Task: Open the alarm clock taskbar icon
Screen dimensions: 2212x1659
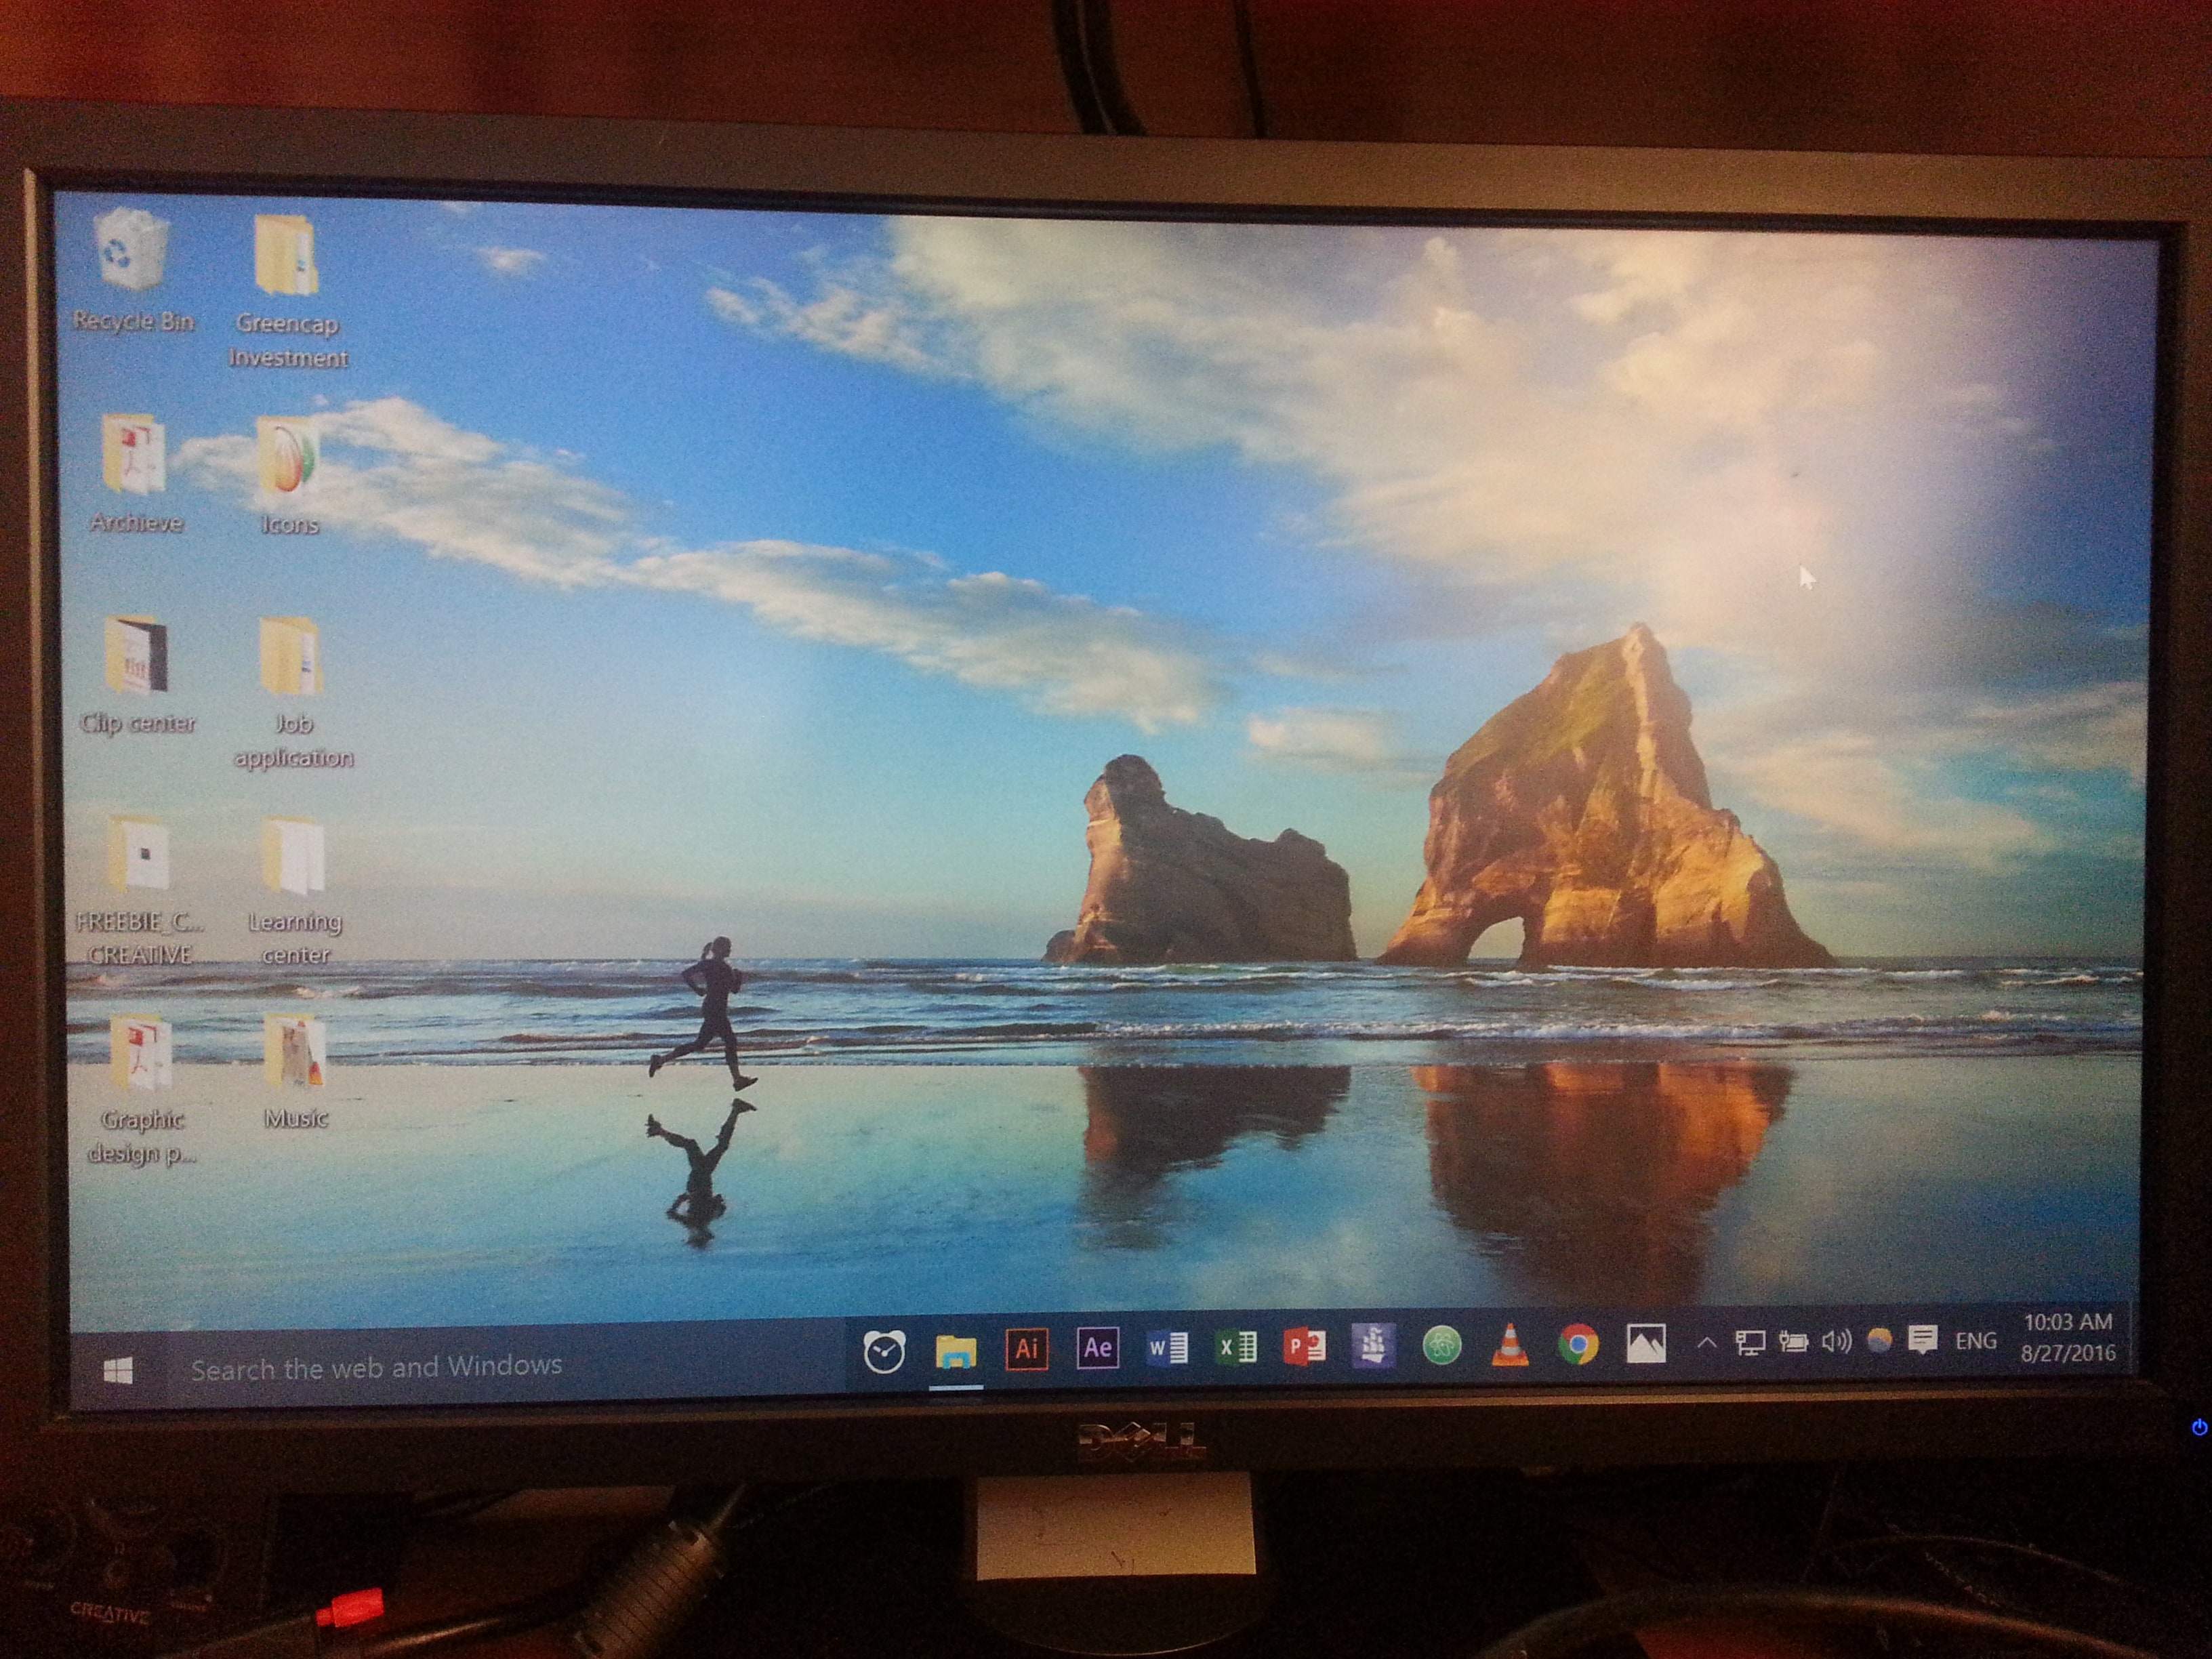Action: [884, 1352]
